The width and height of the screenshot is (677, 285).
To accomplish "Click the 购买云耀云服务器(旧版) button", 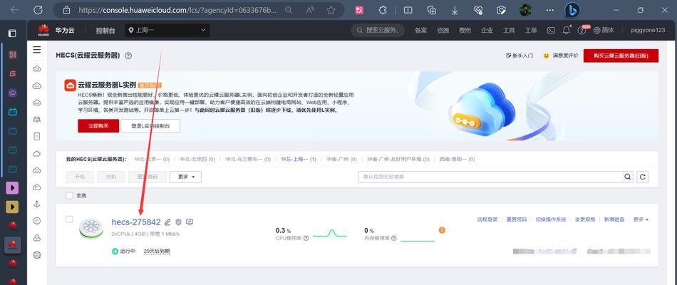I will click(x=621, y=56).
